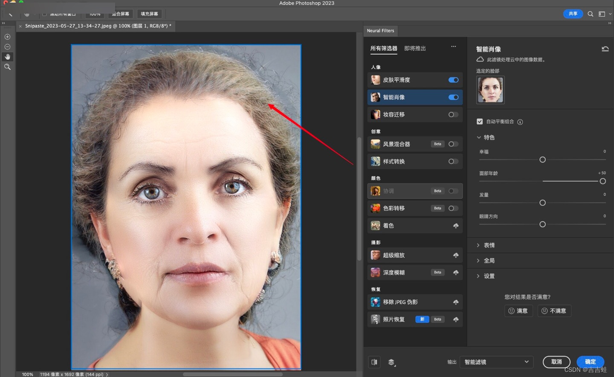This screenshot has height=377, width=614.
Task: Enable the 风景混合器 toggle
Action: pos(453,144)
